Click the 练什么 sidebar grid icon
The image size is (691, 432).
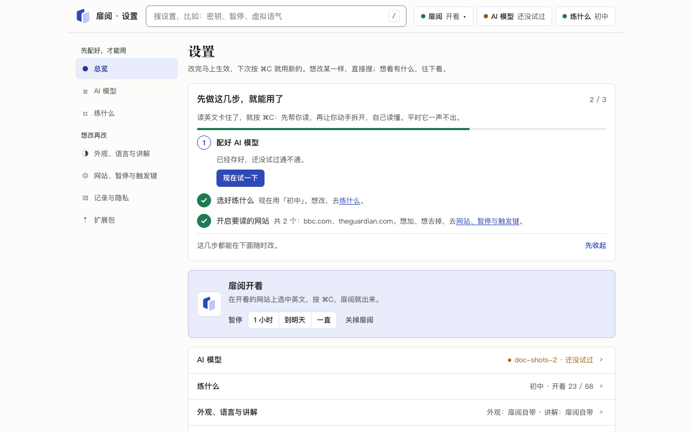click(x=85, y=113)
